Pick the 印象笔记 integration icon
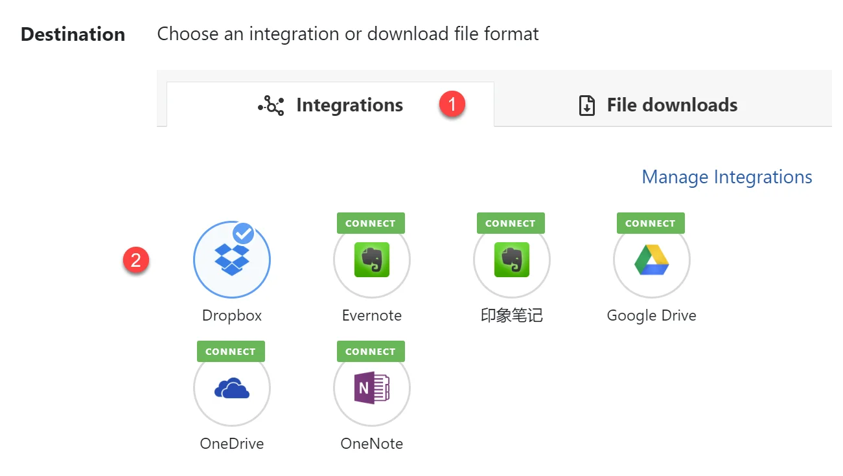The width and height of the screenshot is (843, 476). (x=512, y=260)
